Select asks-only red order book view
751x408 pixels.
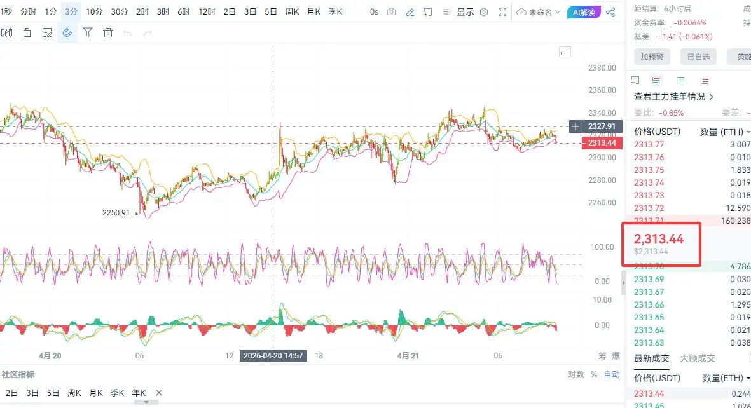pos(704,81)
